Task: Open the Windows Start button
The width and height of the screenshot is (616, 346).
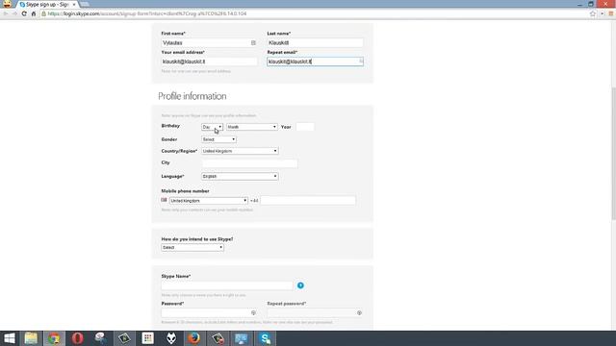Action: pyautogui.click(x=9, y=338)
